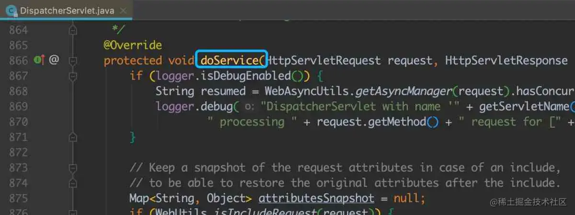Click line number 870 in the gutter
Viewport: 575px width, 215px height.
(19, 122)
